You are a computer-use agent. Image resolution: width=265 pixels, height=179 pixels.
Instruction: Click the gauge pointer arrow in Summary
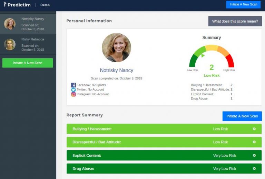(x=203, y=55)
